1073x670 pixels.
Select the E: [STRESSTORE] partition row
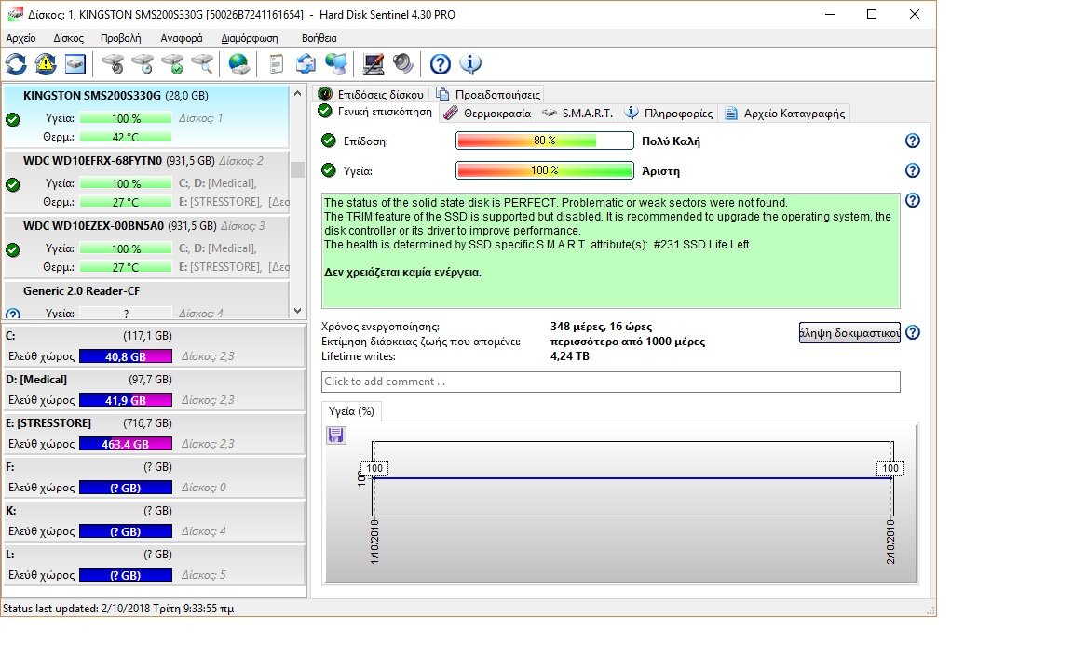tap(154, 434)
